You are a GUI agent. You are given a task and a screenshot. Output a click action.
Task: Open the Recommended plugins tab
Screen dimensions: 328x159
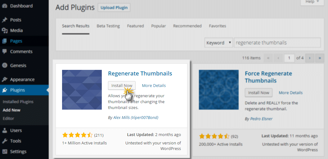pos(187,26)
